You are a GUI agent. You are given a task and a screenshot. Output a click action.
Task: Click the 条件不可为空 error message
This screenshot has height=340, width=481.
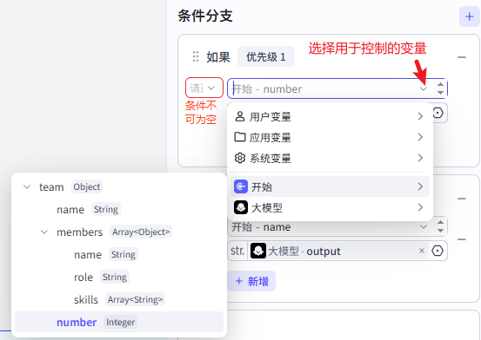coord(201,112)
